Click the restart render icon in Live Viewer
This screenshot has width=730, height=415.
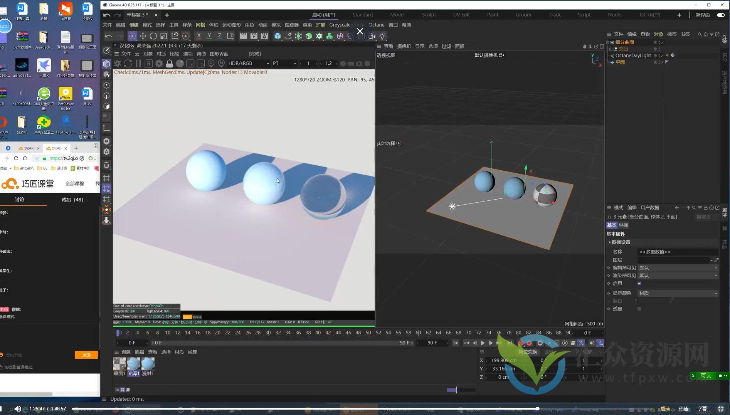(128, 63)
